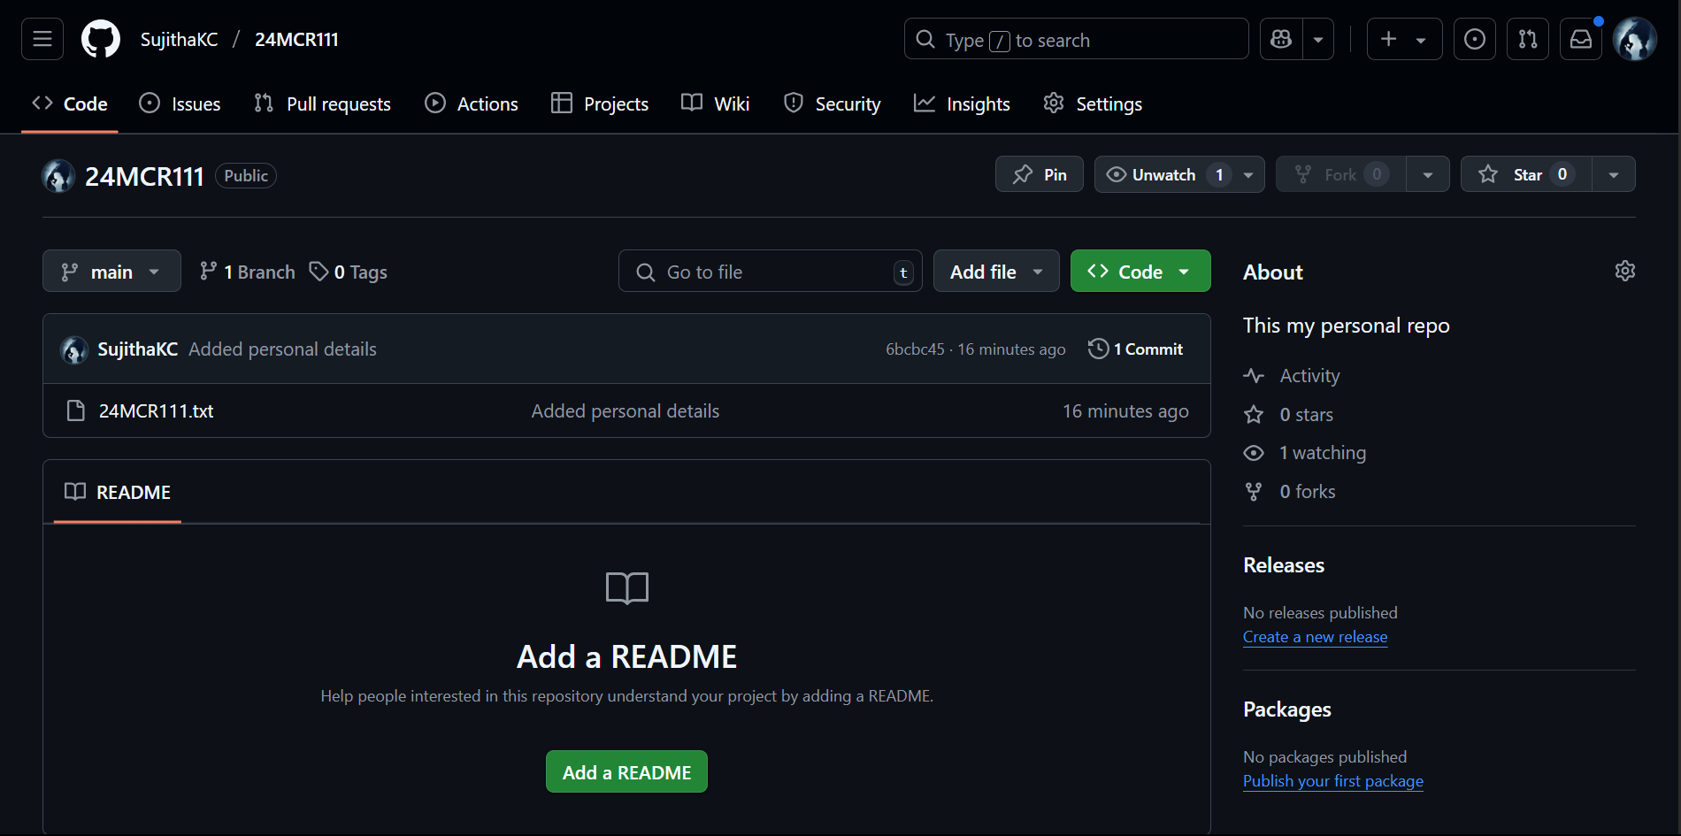Open the Activity link in About
1681x836 pixels.
(x=1292, y=375)
